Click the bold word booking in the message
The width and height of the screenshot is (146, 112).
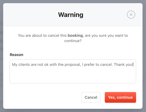75,36
